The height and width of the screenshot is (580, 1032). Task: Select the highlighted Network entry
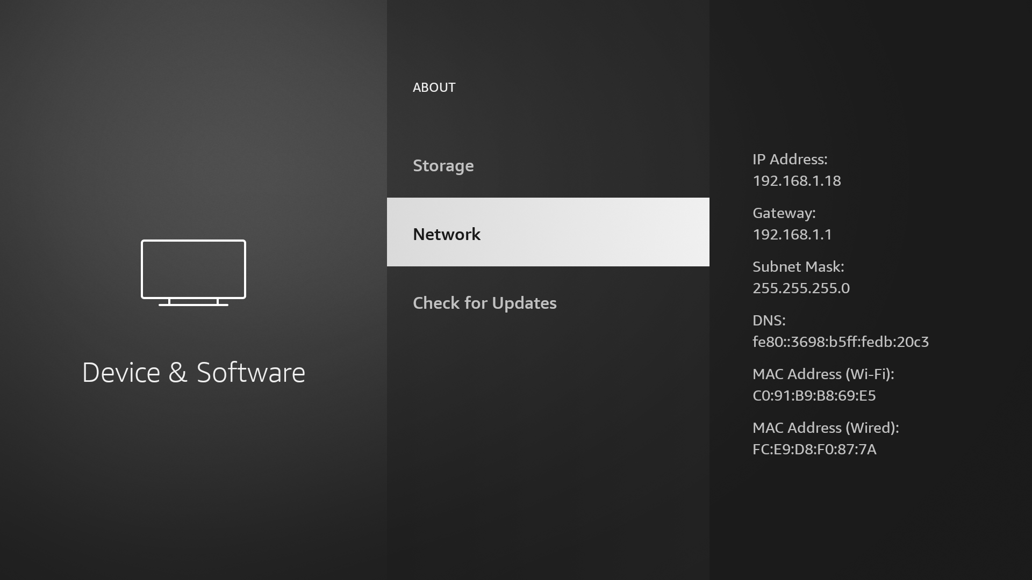coord(447,234)
